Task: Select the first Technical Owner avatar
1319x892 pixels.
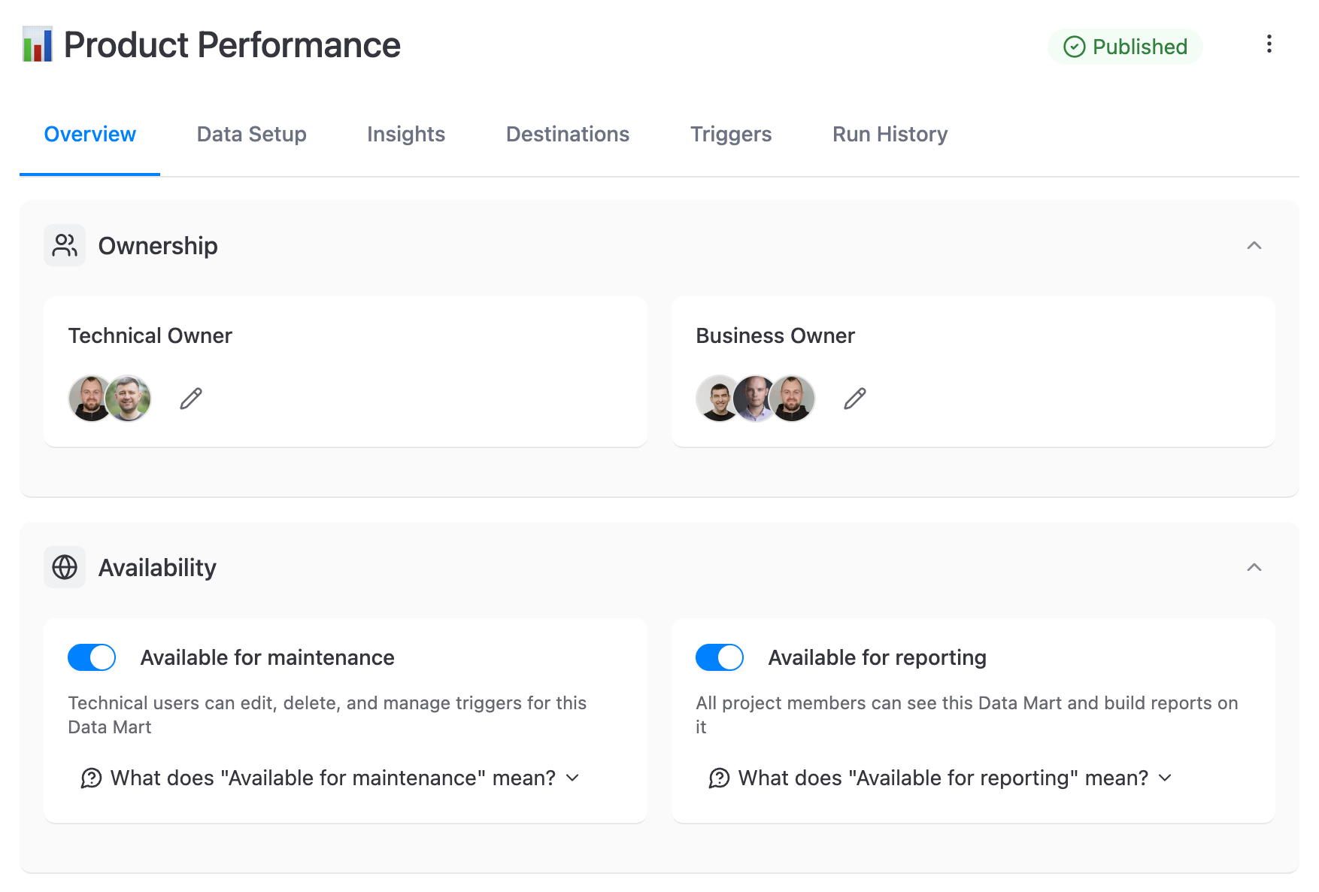Action: (x=89, y=399)
